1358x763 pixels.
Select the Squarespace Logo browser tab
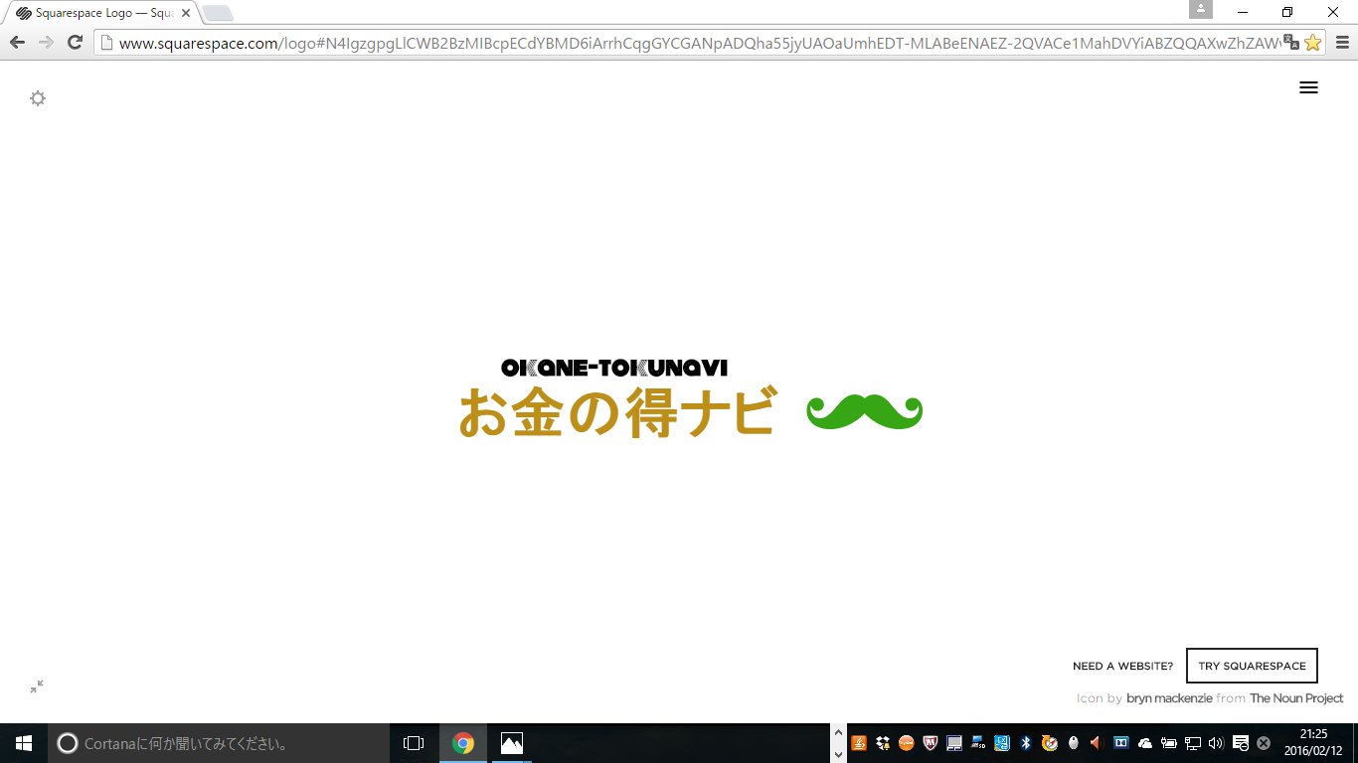click(x=99, y=13)
